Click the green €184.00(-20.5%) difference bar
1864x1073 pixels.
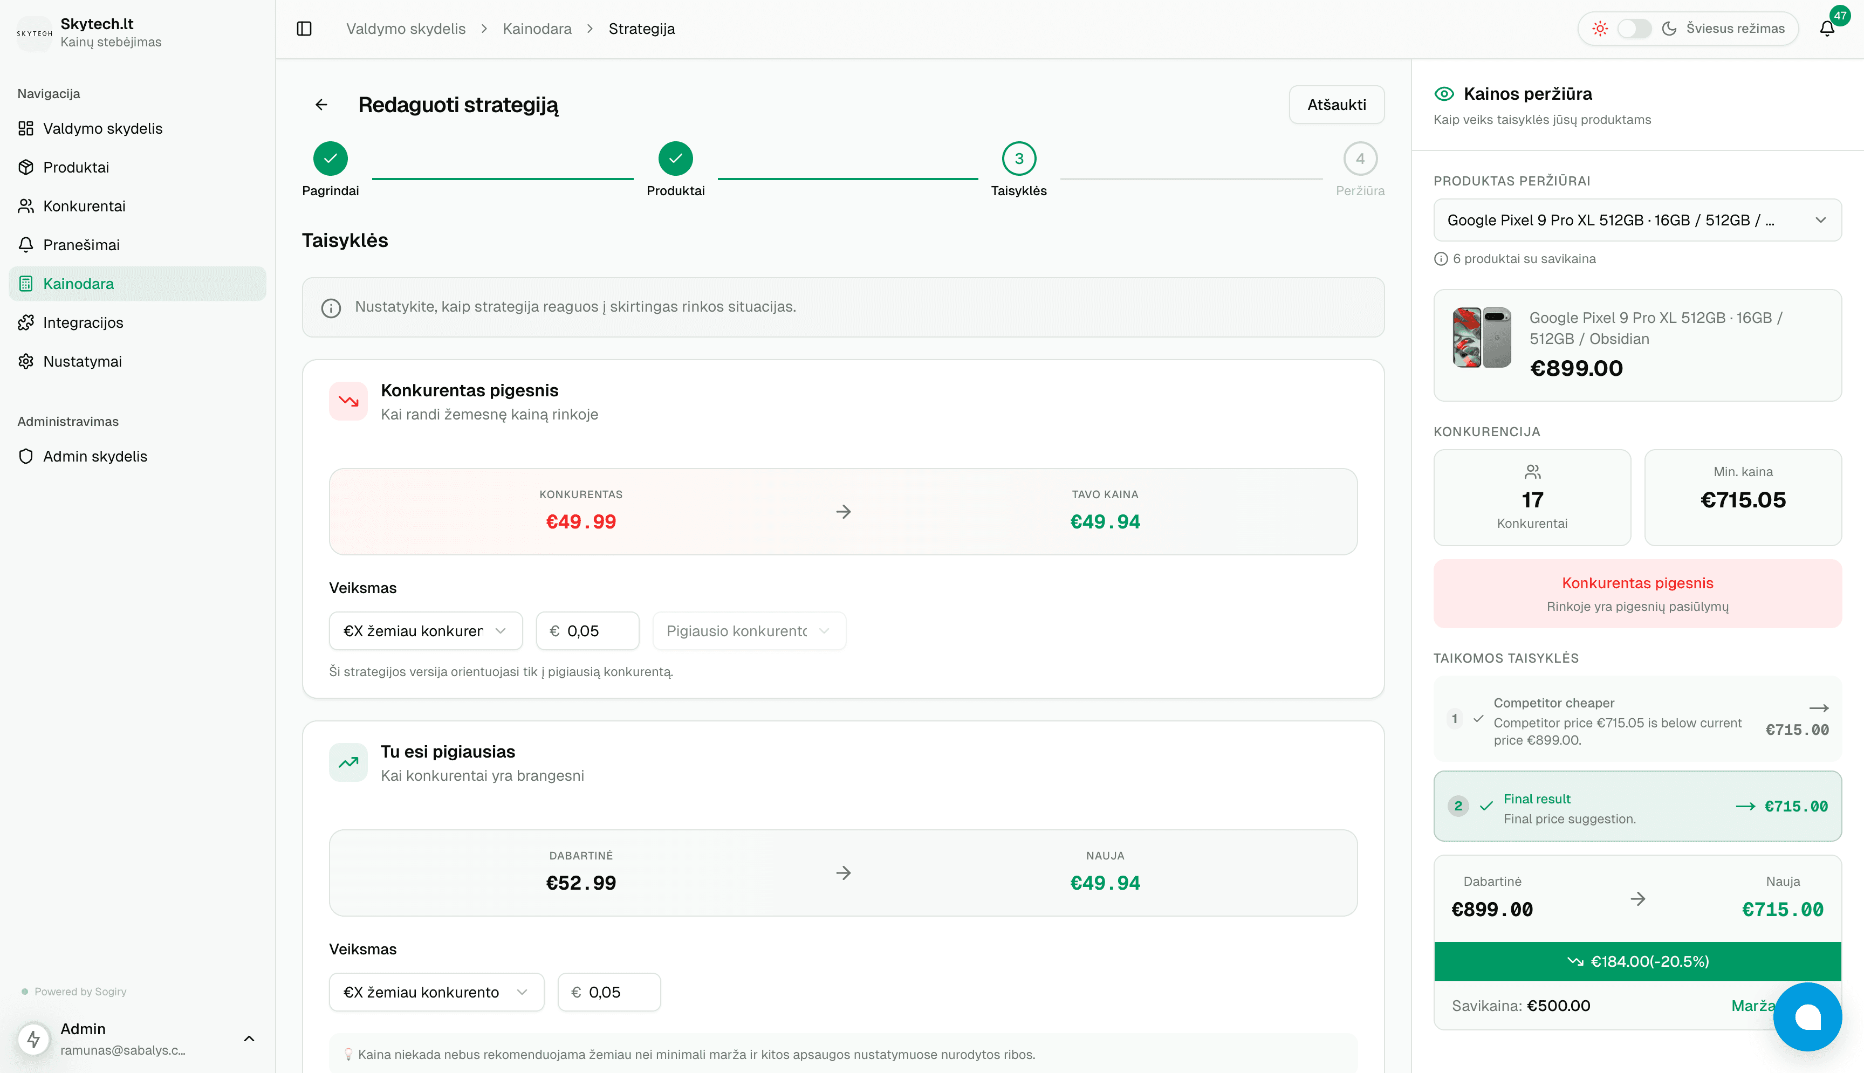(x=1637, y=961)
